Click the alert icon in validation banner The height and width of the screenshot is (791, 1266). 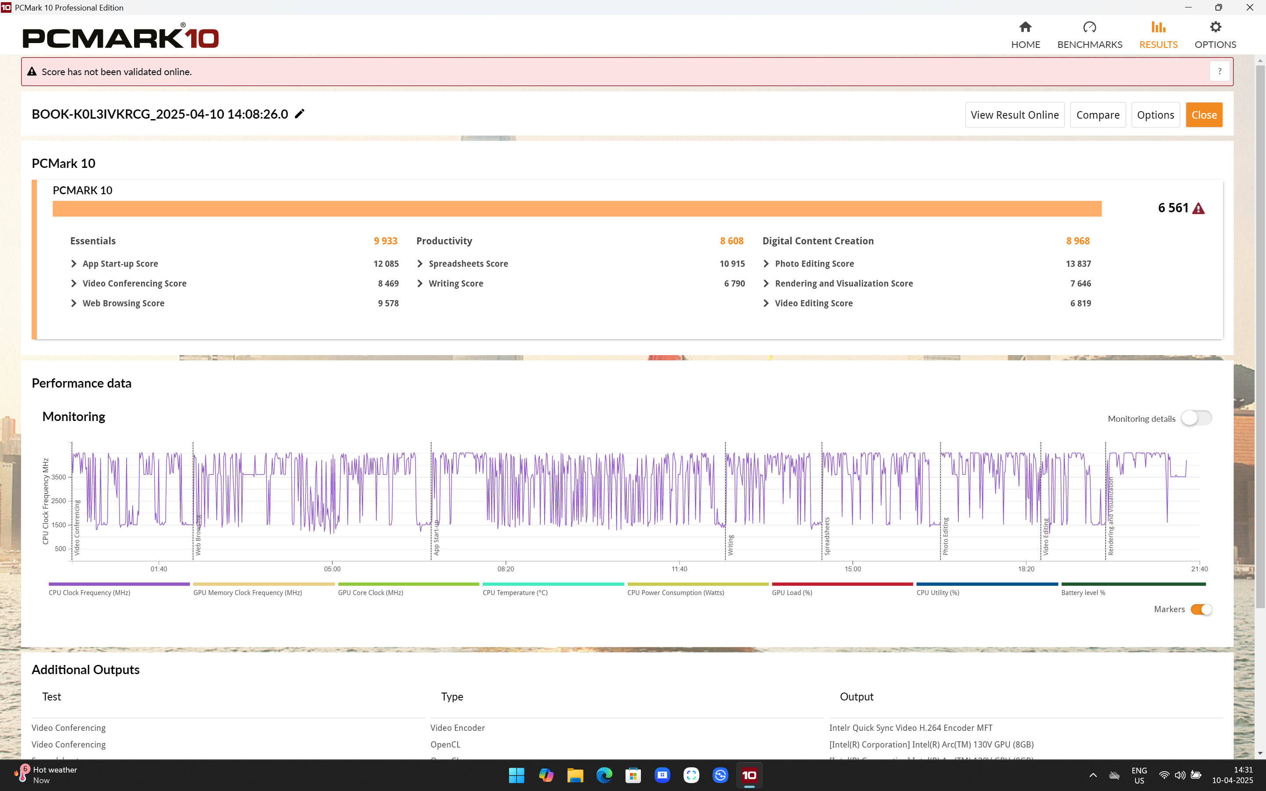32,72
